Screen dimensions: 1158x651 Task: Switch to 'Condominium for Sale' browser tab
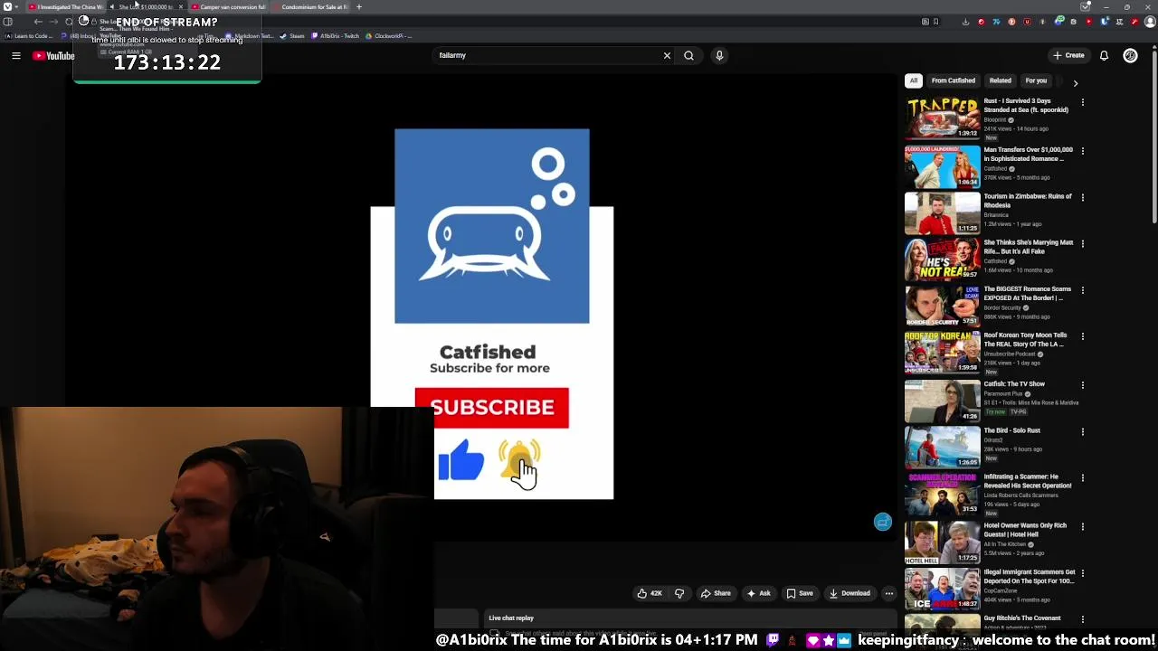pos(310,7)
